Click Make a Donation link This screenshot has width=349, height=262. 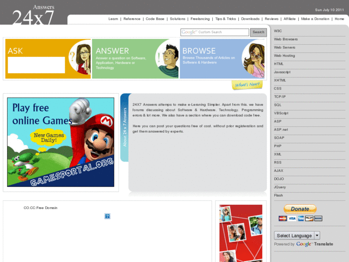(x=315, y=19)
